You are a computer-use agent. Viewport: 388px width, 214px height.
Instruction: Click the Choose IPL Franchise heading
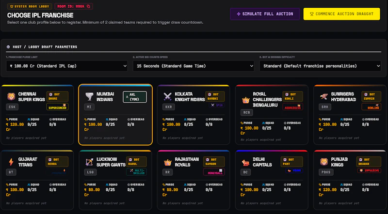pyautogui.click(x=40, y=15)
